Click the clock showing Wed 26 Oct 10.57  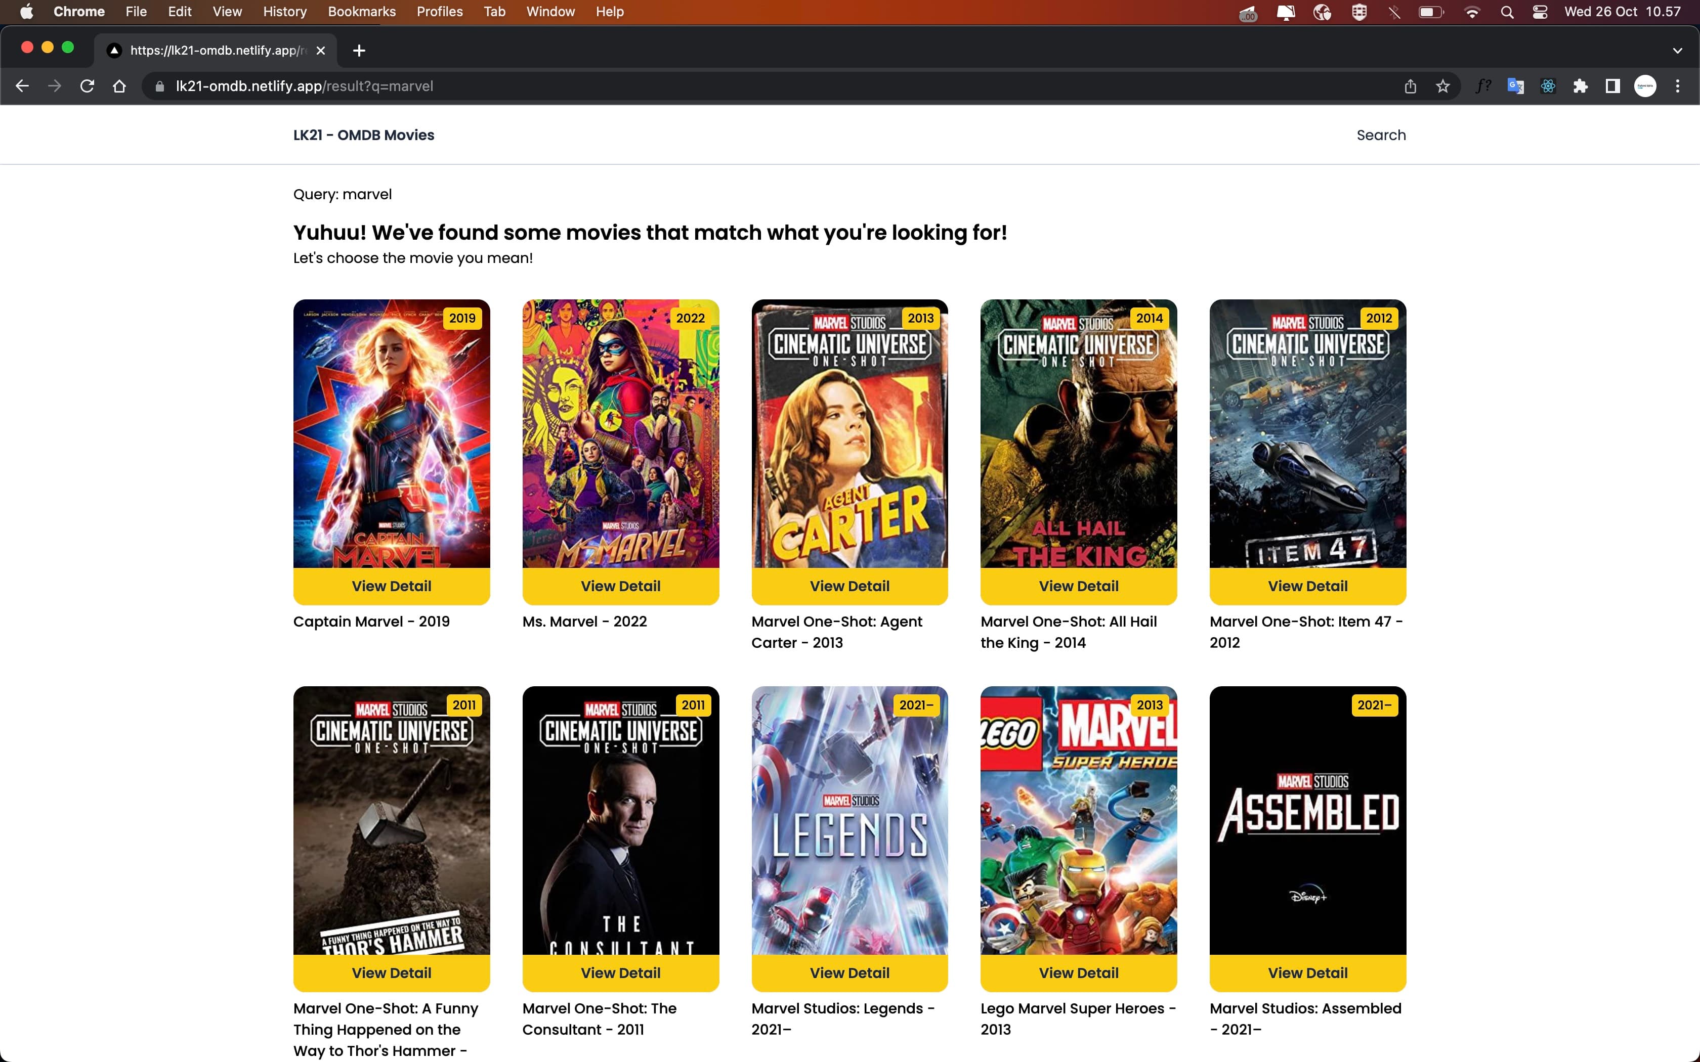(x=1622, y=11)
